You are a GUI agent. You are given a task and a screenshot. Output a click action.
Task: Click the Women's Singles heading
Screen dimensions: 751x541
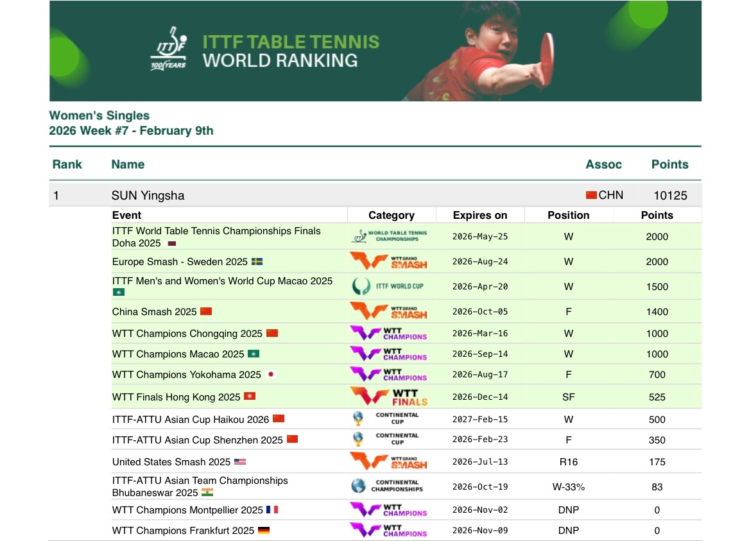pyautogui.click(x=99, y=116)
